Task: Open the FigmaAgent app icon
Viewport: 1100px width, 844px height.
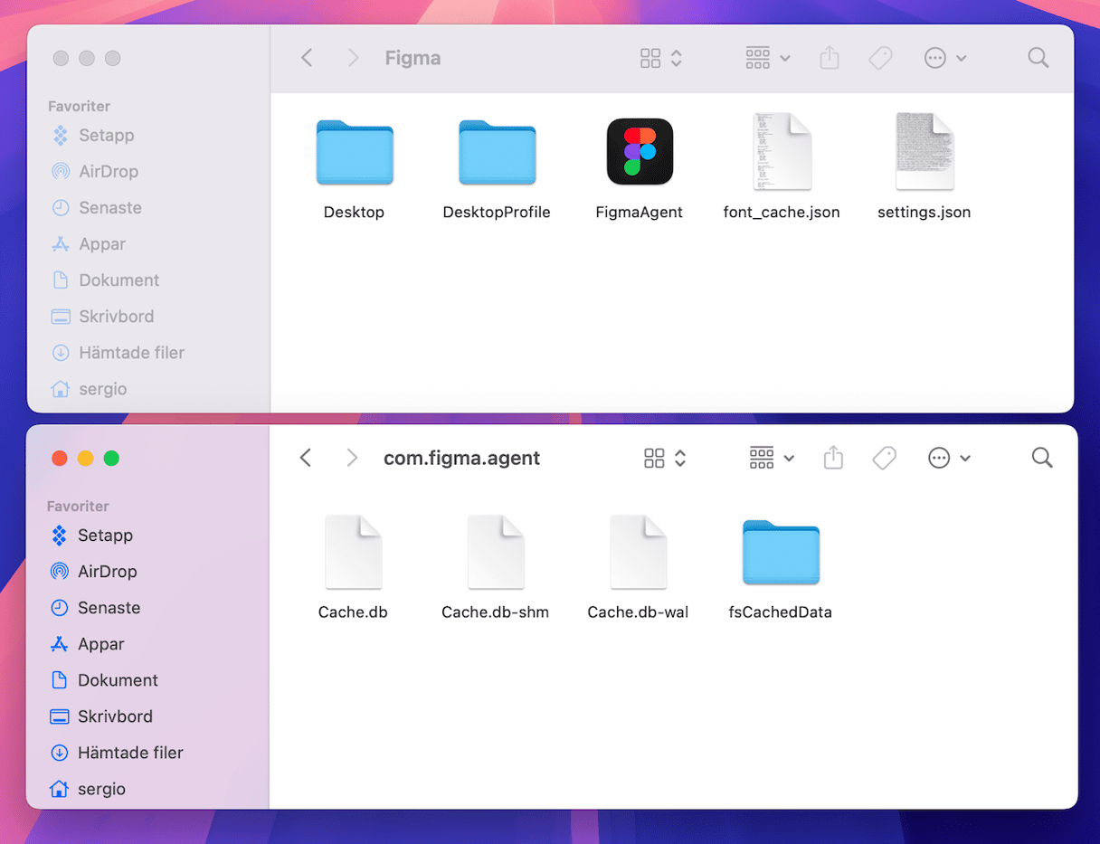Action: point(639,152)
